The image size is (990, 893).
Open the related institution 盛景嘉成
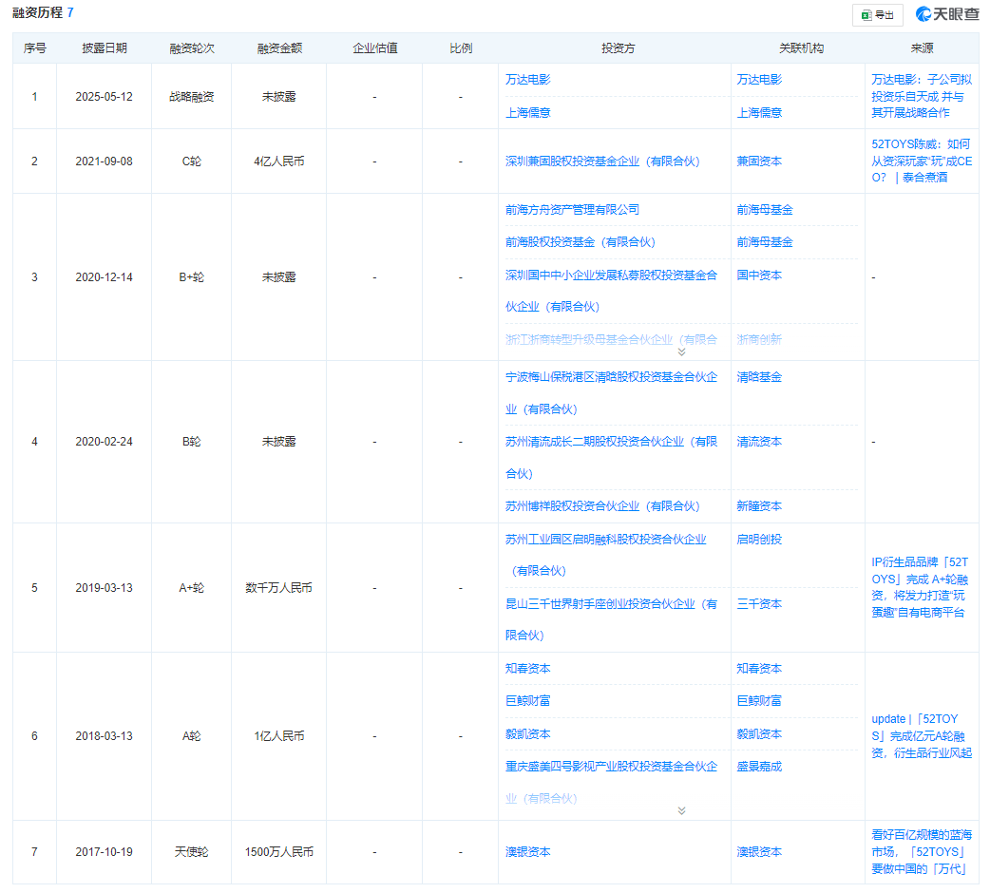pyautogui.click(x=759, y=767)
